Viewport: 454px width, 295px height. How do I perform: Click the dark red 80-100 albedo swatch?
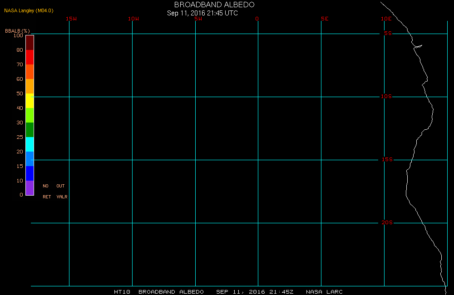(x=30, y=43)
